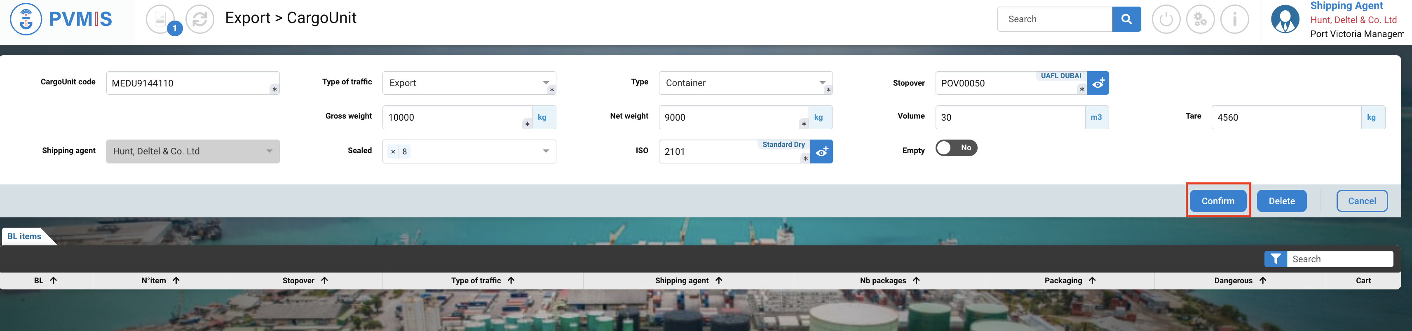The image size is (1412, 331).
Task: Expand the Sealed dropdown arrow
Action: click(x=546, y=152)
